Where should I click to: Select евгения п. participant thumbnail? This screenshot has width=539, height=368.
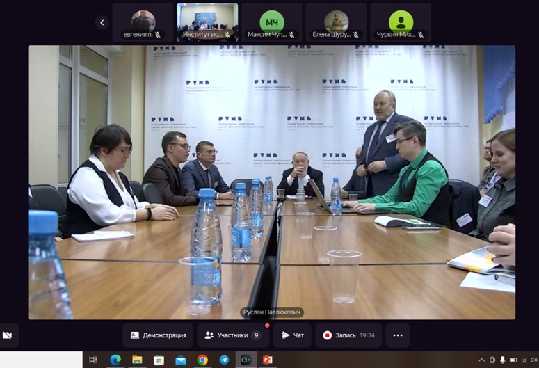[143, 22]
